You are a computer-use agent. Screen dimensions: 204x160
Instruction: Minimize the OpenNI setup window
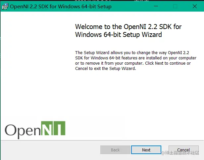(x=156, y=6)
